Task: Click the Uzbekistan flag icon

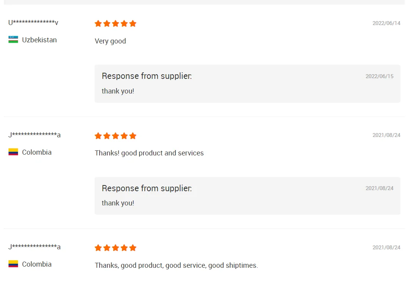Action: point(13,40)
